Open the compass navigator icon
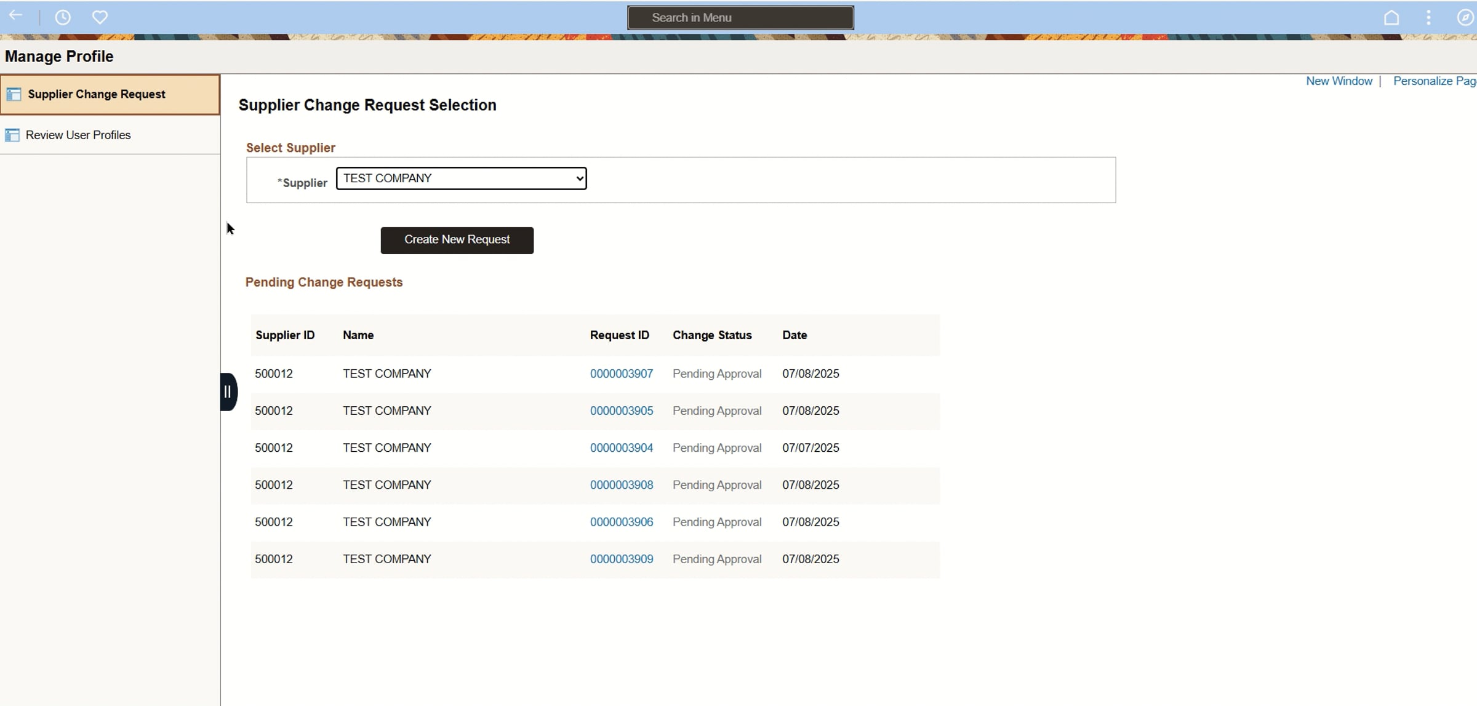The height and width of the screenshot is (706, 1477). click(x=1465, y=17)
